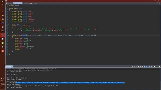Click the highlighted String in the Armor constructor

tap(24, 35)
